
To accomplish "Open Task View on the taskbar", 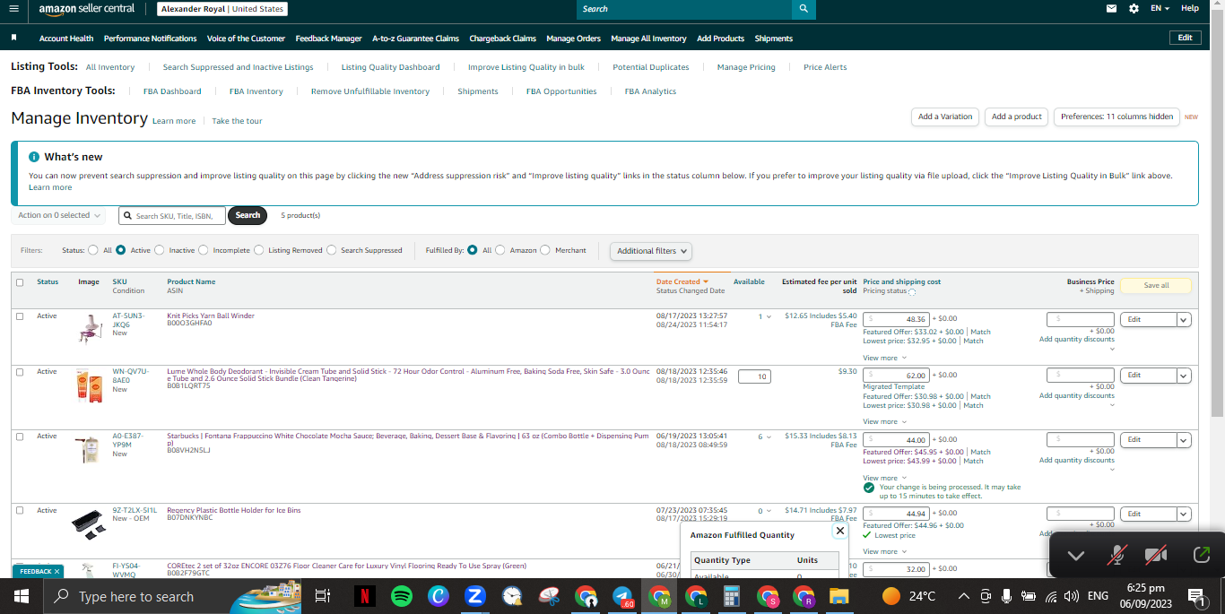I will click(323, 596).
